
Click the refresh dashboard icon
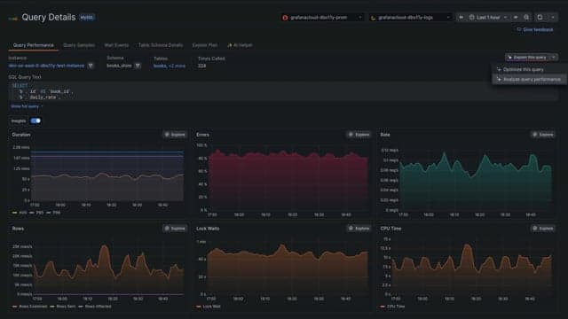point(540,18)
